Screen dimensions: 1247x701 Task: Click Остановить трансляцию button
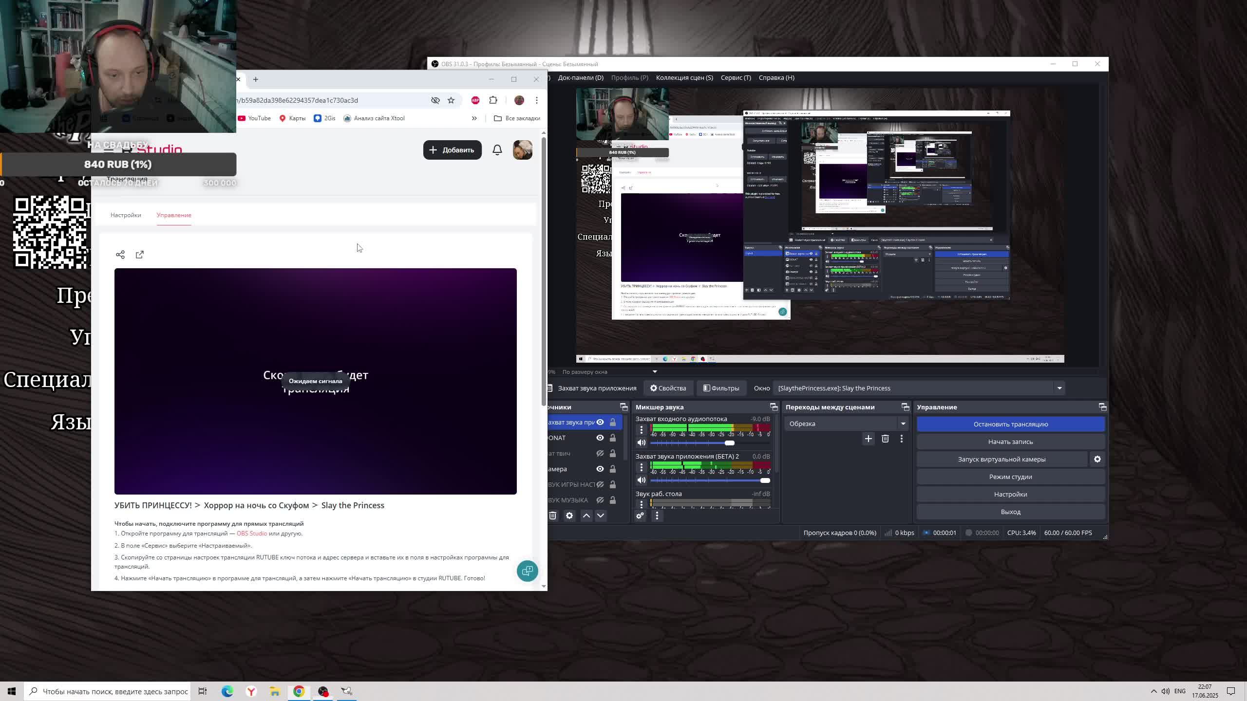pyautogui.click(x=1011, y=424)
